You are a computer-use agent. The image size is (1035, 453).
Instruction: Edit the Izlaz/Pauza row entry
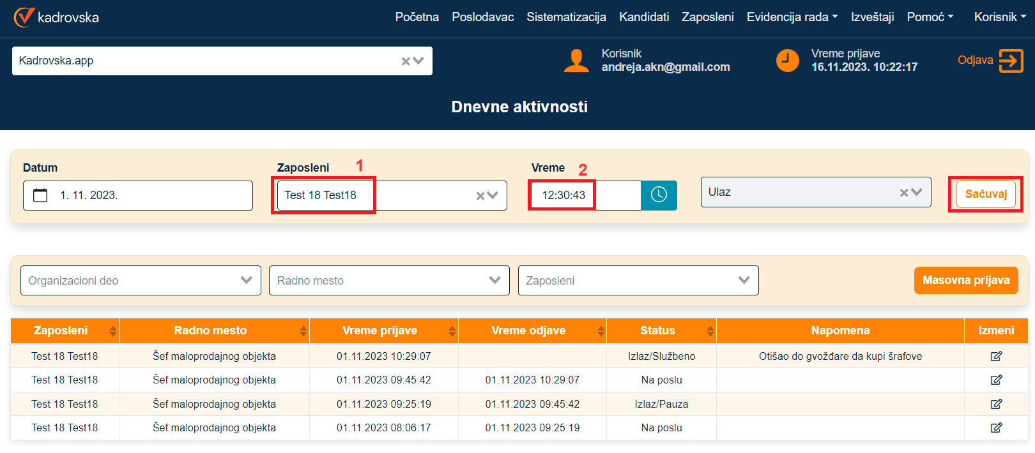point(996,404)
